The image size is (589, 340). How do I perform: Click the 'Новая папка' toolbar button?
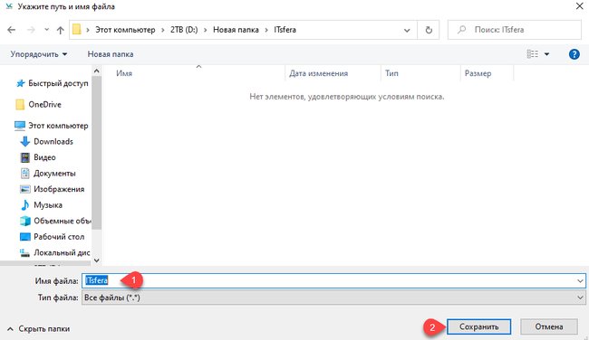click(111, 54)
